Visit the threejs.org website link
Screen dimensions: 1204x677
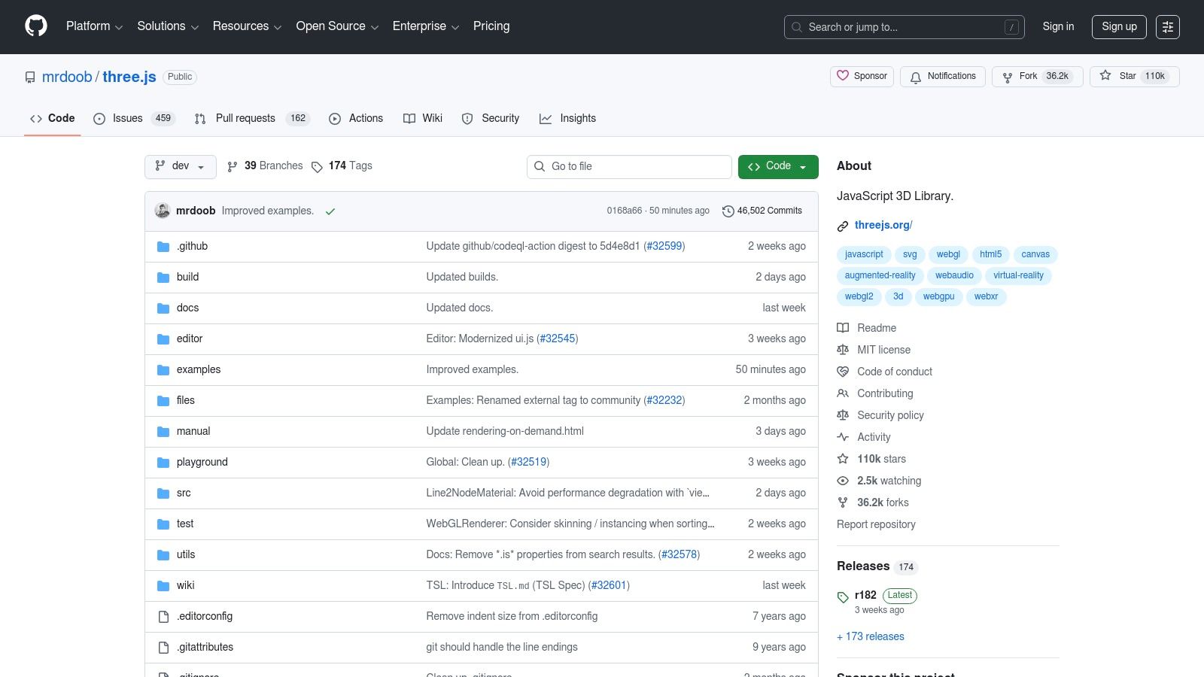point(883,225)
